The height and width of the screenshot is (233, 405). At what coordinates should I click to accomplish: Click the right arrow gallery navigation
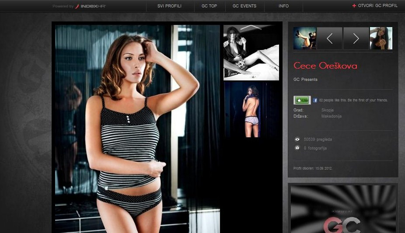pos(356,38)
